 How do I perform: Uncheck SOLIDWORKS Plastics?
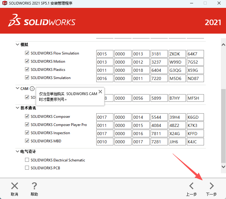pyautogui.click(x=27, y=69)
